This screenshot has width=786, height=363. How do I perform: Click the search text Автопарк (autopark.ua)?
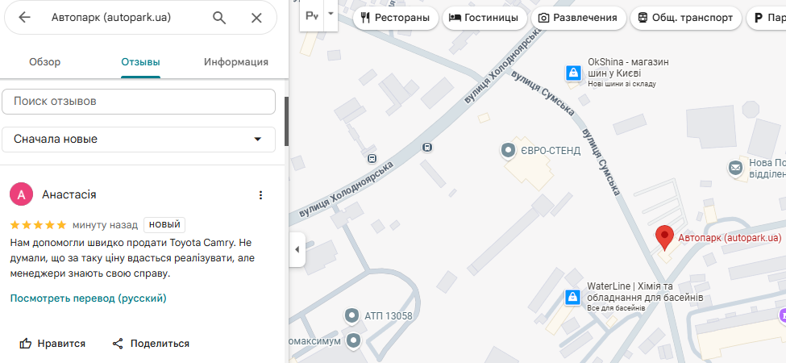pyautogui.click(x=111, y=18)
